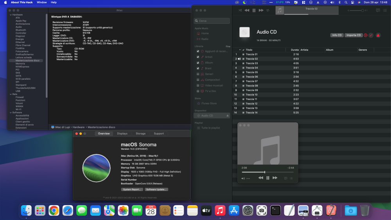Viewport: 391px width, 220px height.
Task: Toggle sort arrow in track number column
Action: coord(240,50)
